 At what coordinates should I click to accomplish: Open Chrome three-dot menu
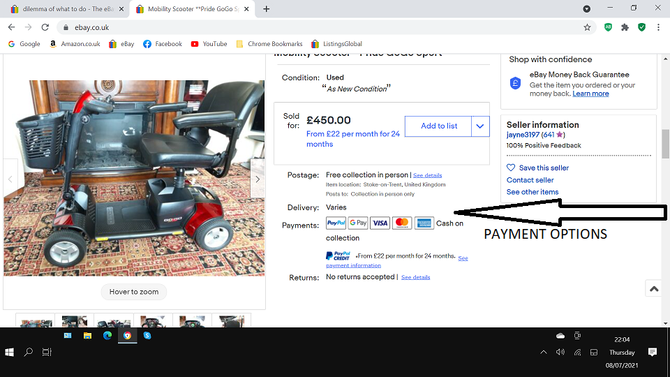658,27
